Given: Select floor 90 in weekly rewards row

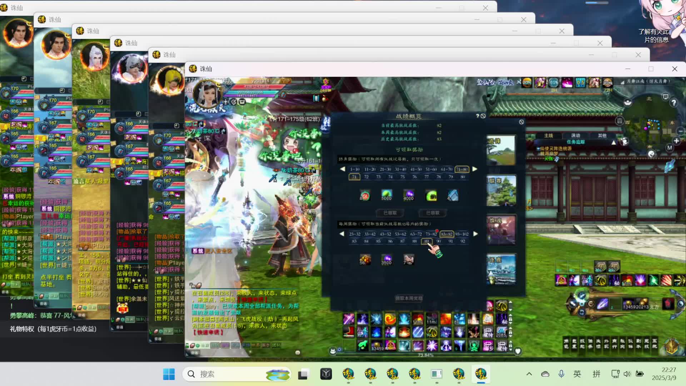Looking at the screenshot, I should [438, 241].
